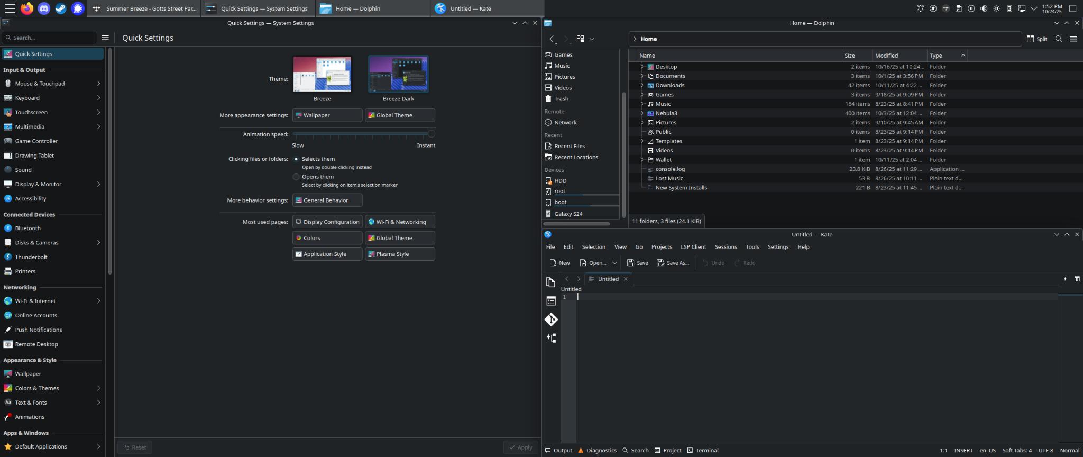The image size is (1083, 457).
Task: Launch Firefox from the task panel
Action: click(27, 8)
